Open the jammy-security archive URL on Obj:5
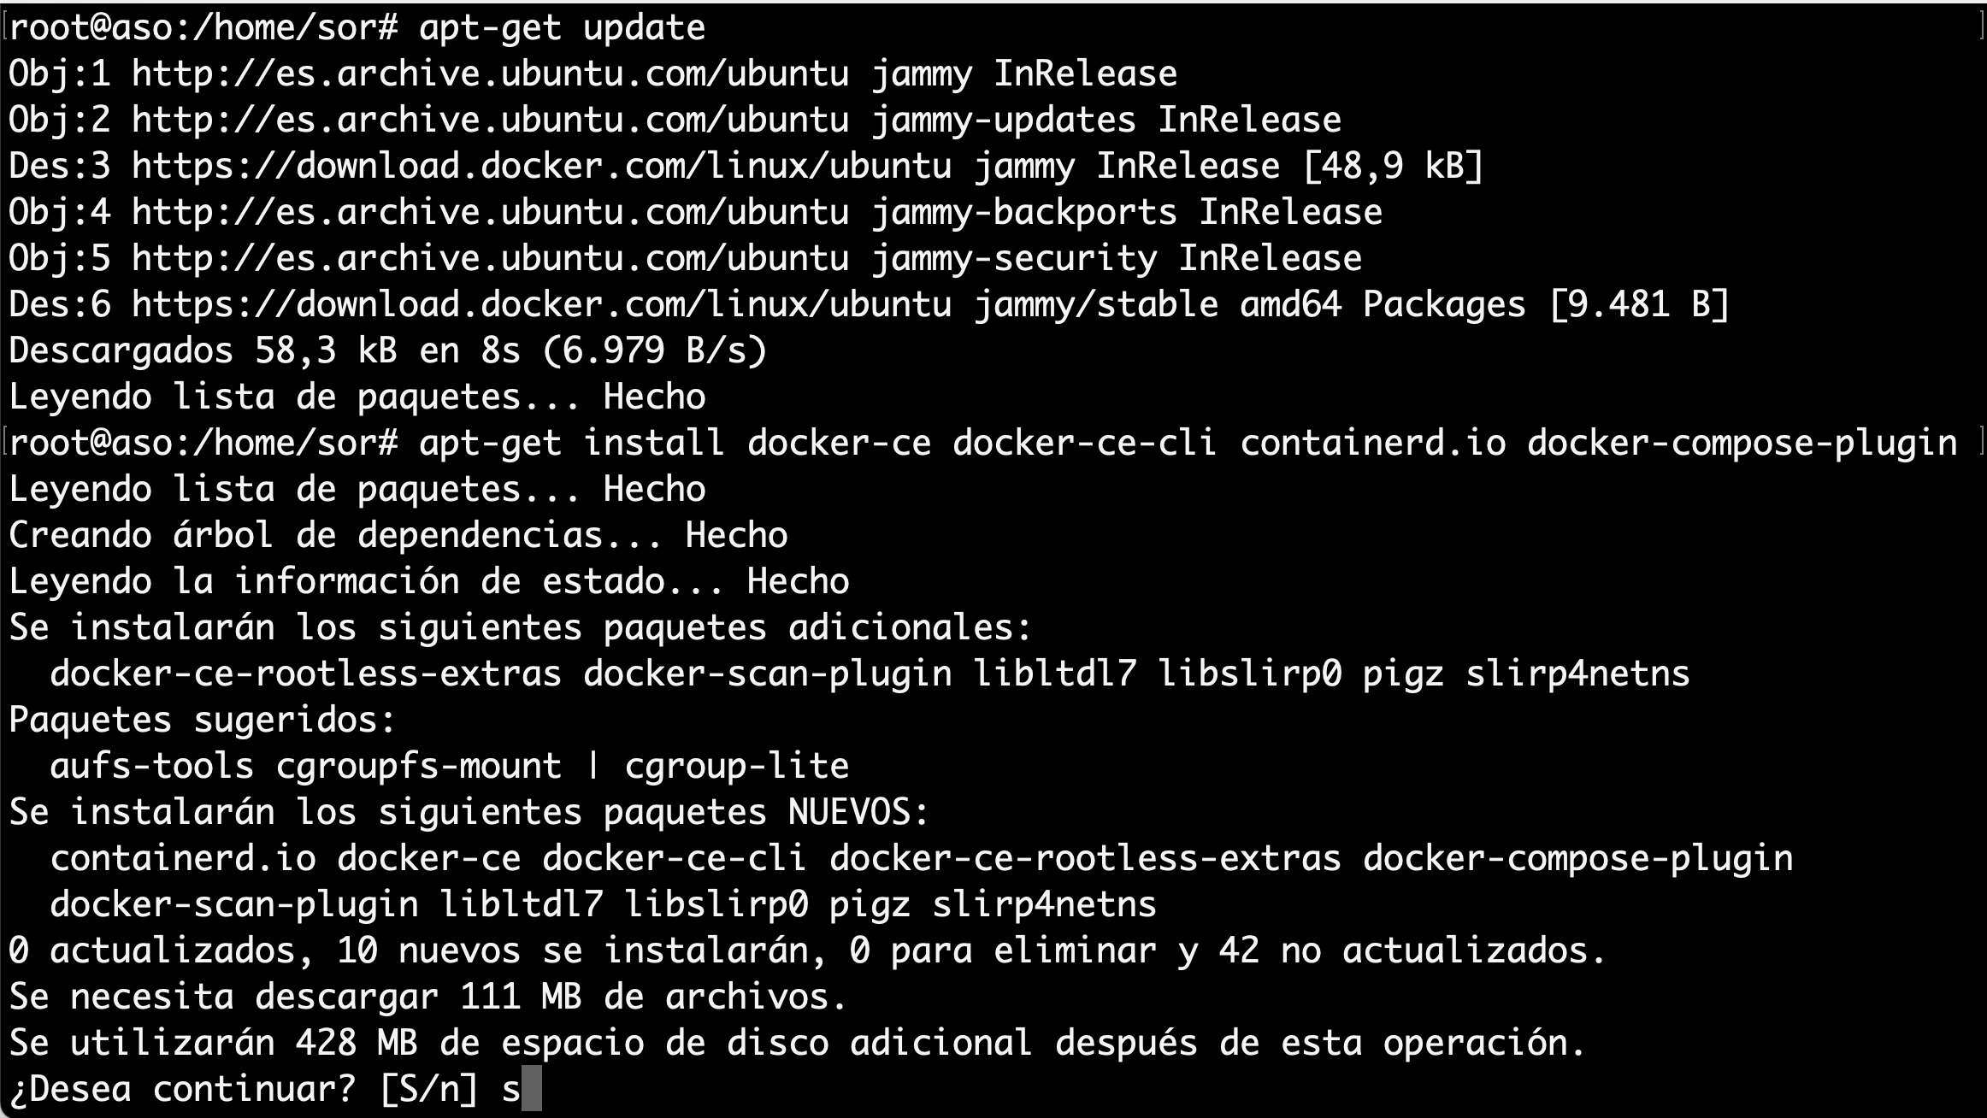 490,258
